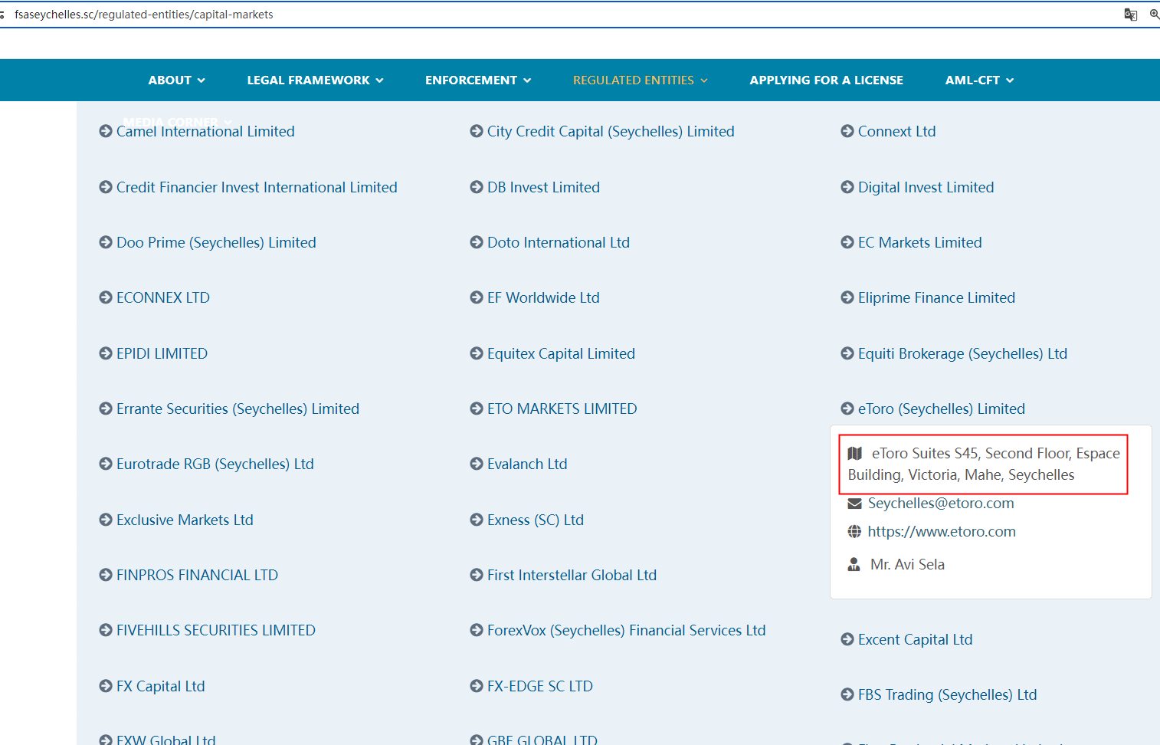This screenshot has height=745, width=1160.
Task: Expand the REGULATED ENTITIES menu
Action: [x=641, y=80]
